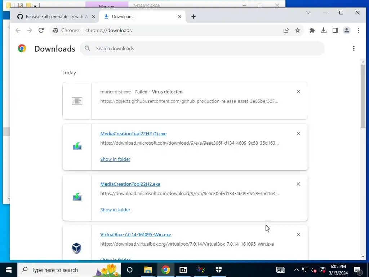The height and width of the screenshot is (277, 369).
Task: Open a new tab with plus button
Action: 194,17
